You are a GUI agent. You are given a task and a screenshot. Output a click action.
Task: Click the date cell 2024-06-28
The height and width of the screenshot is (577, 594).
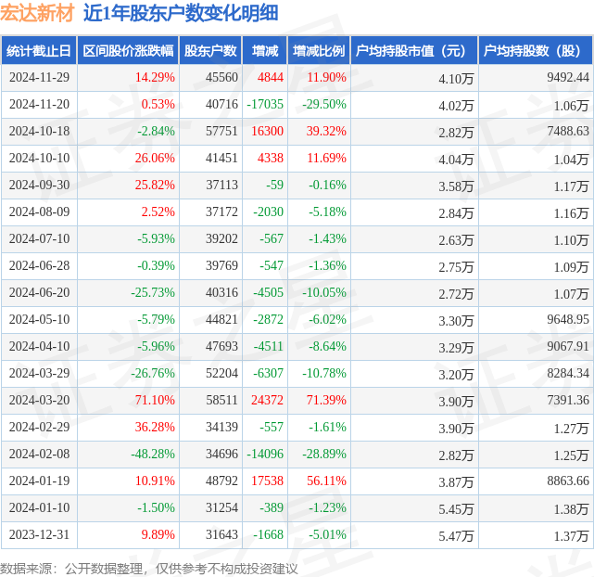[40, 265]
